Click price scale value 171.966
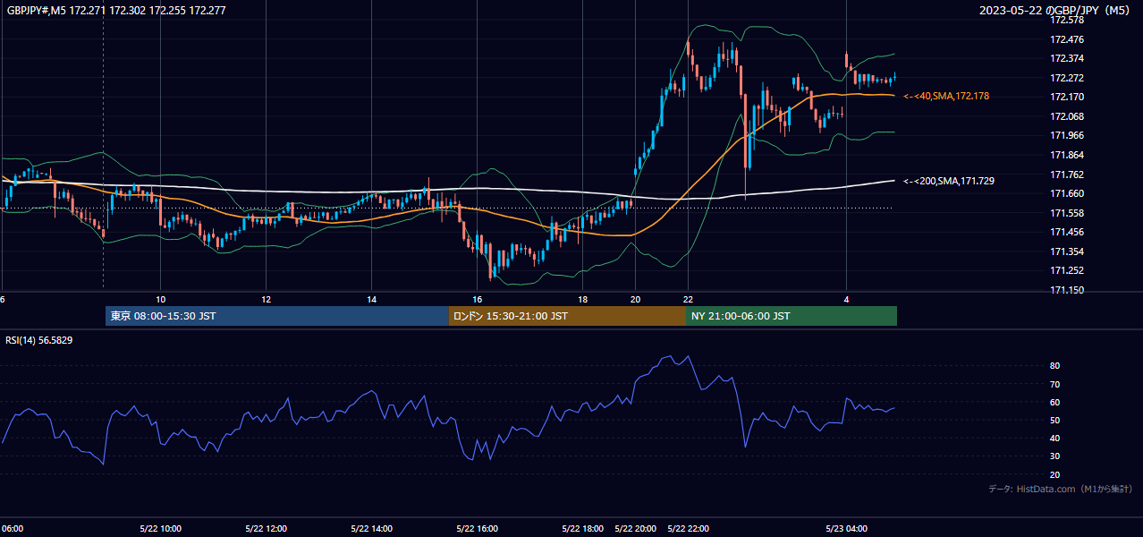The image size is (1143, 537). (1067, 135)
